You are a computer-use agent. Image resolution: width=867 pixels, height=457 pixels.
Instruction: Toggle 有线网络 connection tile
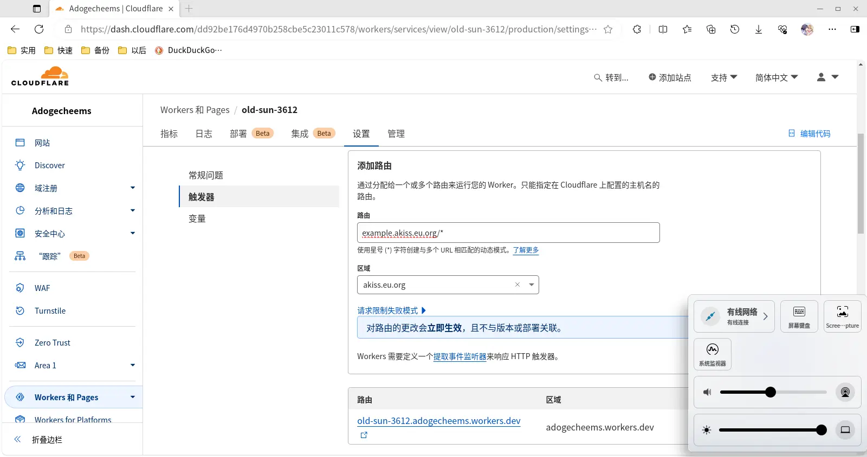(734, 316)
